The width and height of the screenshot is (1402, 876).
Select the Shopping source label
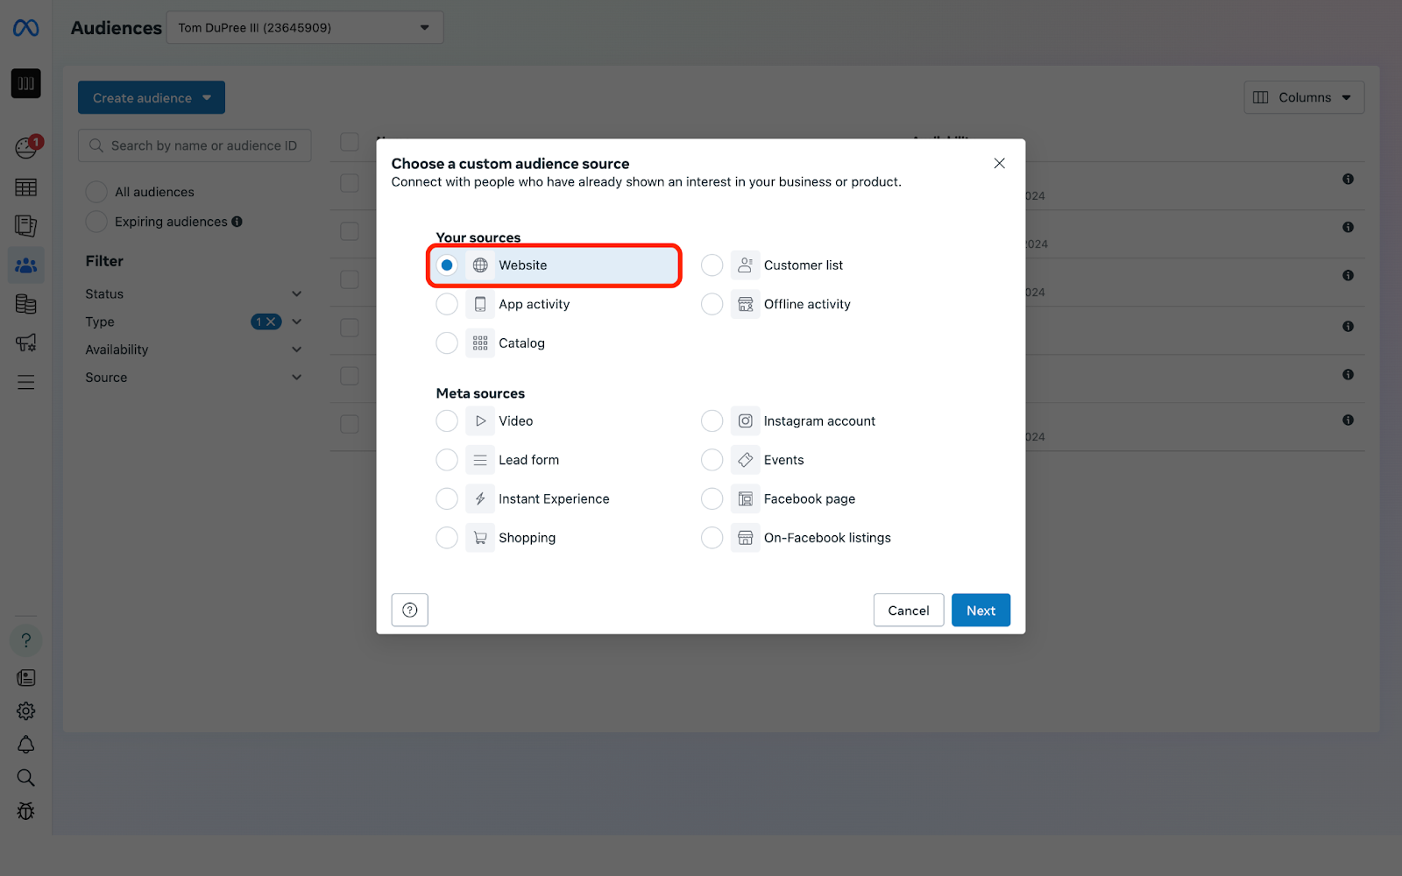click(x=528, y=538)
